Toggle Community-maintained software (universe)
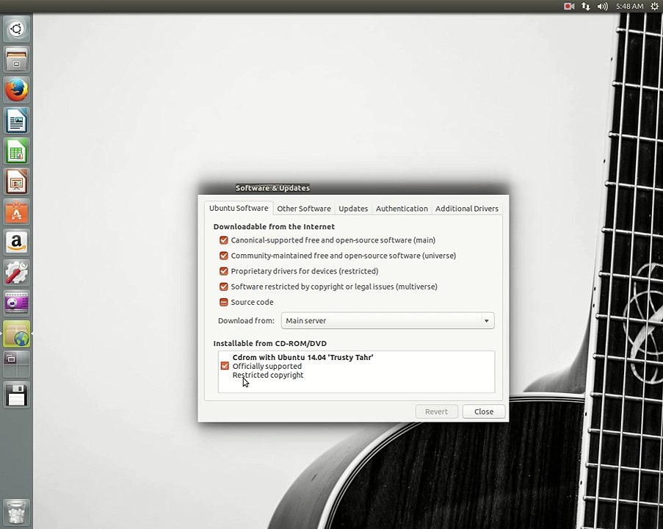 pos(224,256)
